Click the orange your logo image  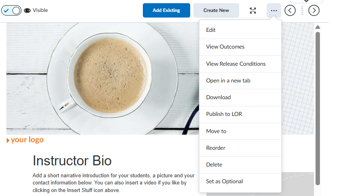25,140
